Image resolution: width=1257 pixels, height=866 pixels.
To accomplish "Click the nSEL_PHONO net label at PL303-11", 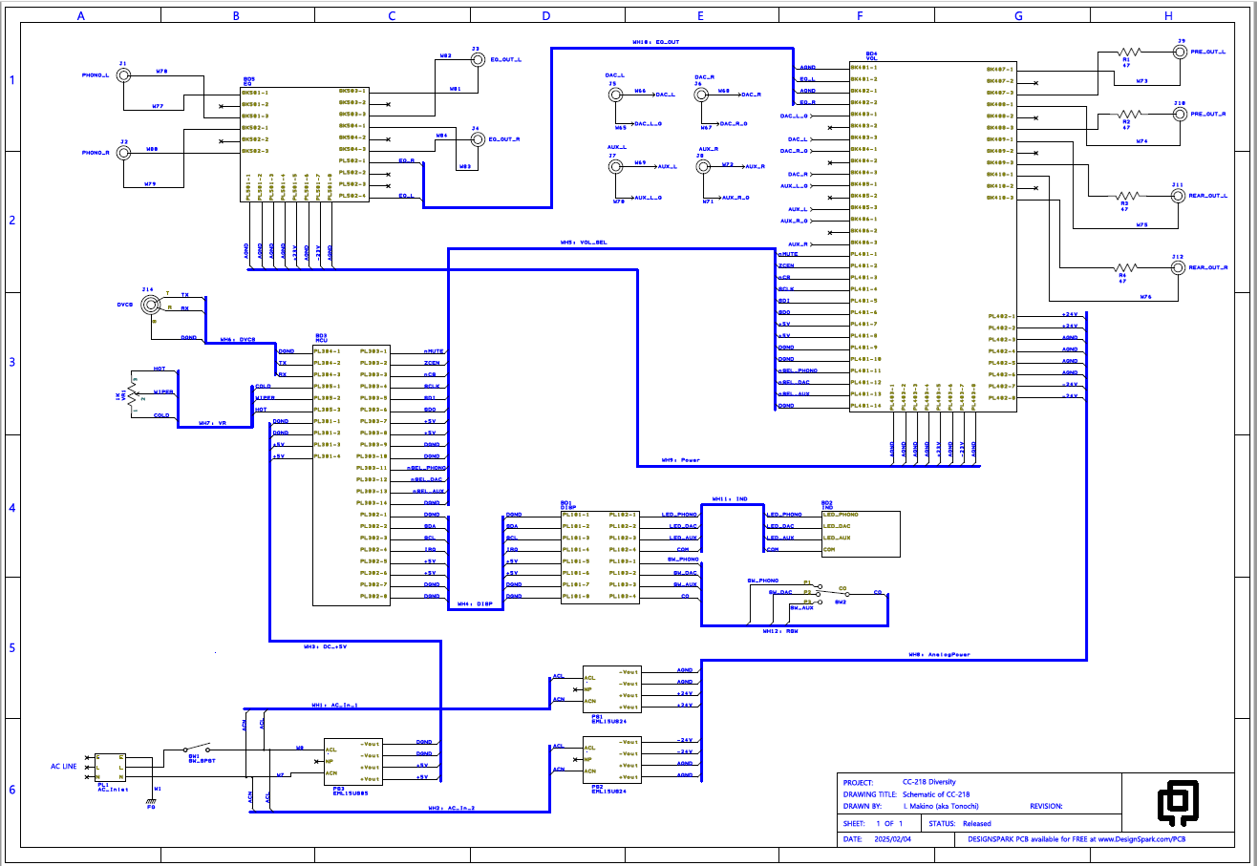I will (427, 468).
